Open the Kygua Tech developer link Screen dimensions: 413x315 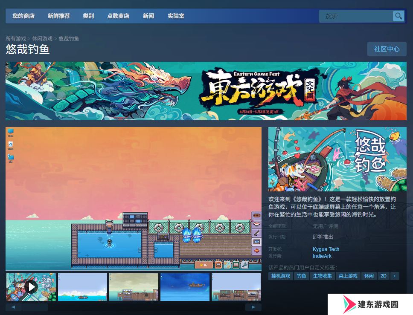(x=326, y=249)
